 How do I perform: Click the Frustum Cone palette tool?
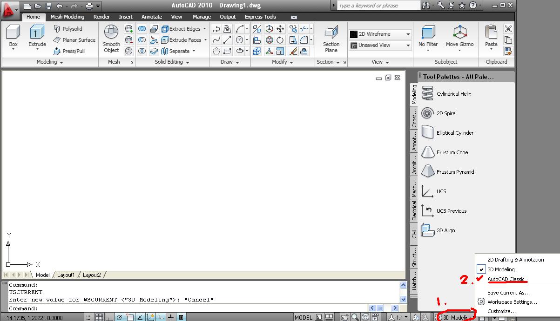(445, 152)
